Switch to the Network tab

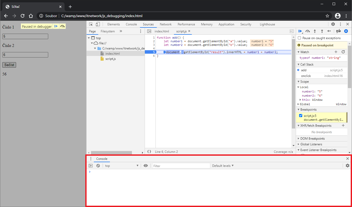(165, 24)
